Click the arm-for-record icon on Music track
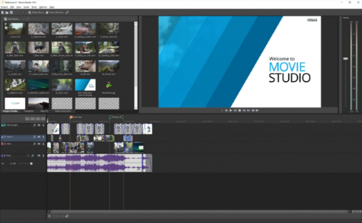This screenshot has width=362, height=223. [28, 156]
